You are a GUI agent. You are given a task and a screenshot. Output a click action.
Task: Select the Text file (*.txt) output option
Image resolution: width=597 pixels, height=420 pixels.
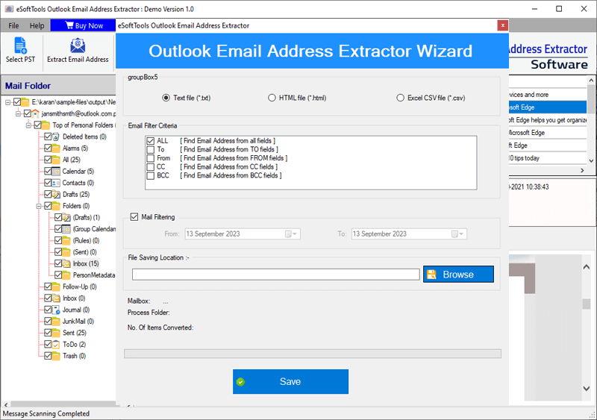(186, 98)
